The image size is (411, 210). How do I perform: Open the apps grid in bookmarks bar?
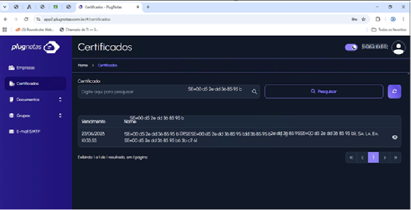click(5, 29)
